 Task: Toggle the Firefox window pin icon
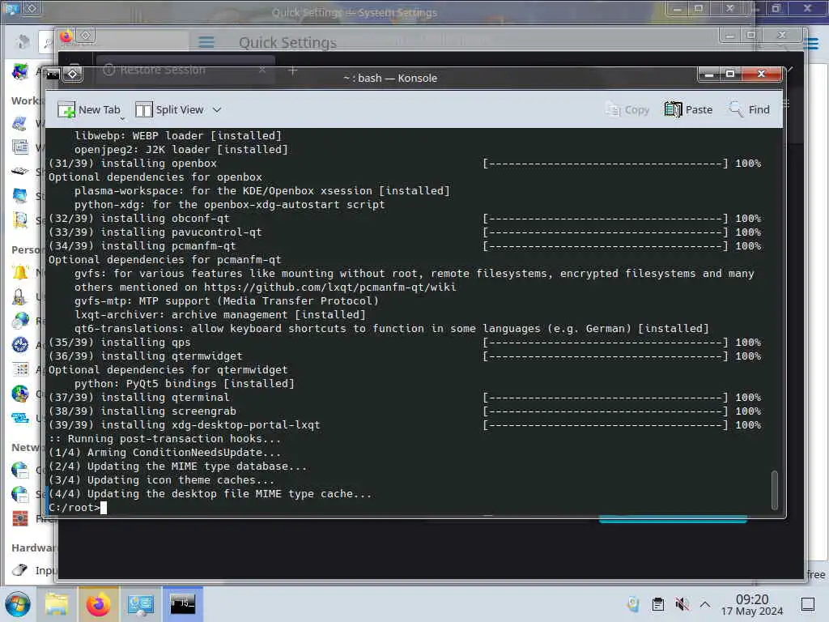(x=86, y=36)
